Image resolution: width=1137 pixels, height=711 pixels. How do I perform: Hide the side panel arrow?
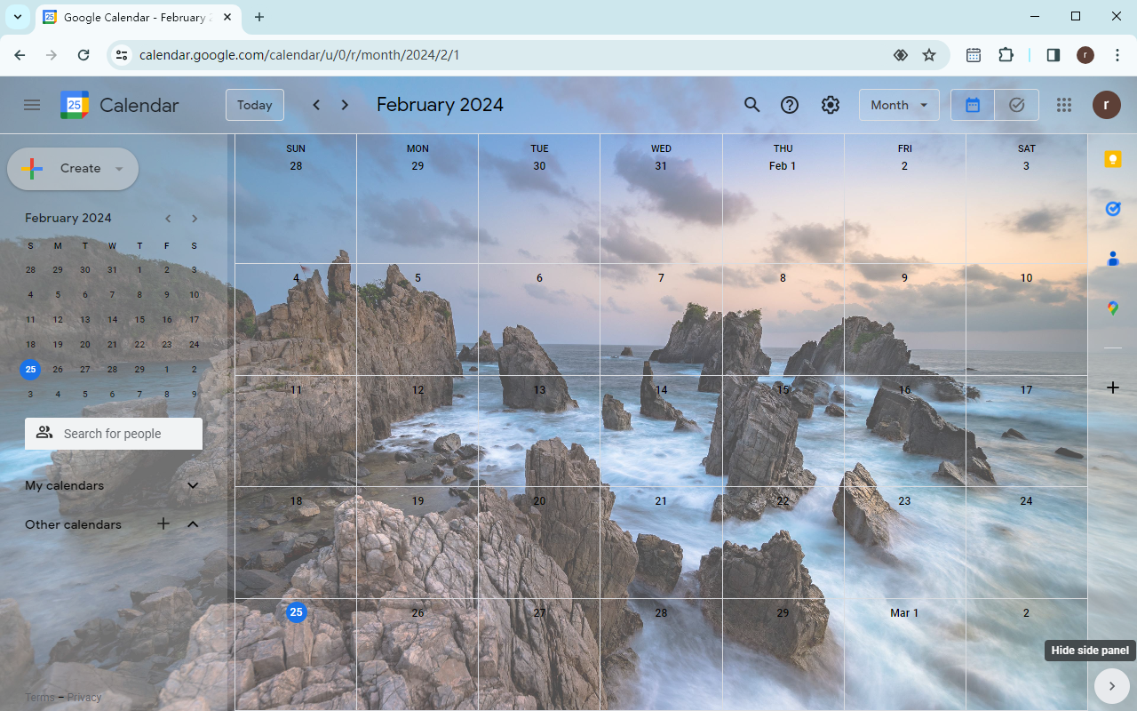pyautogui.click(x=1112, y=686)
